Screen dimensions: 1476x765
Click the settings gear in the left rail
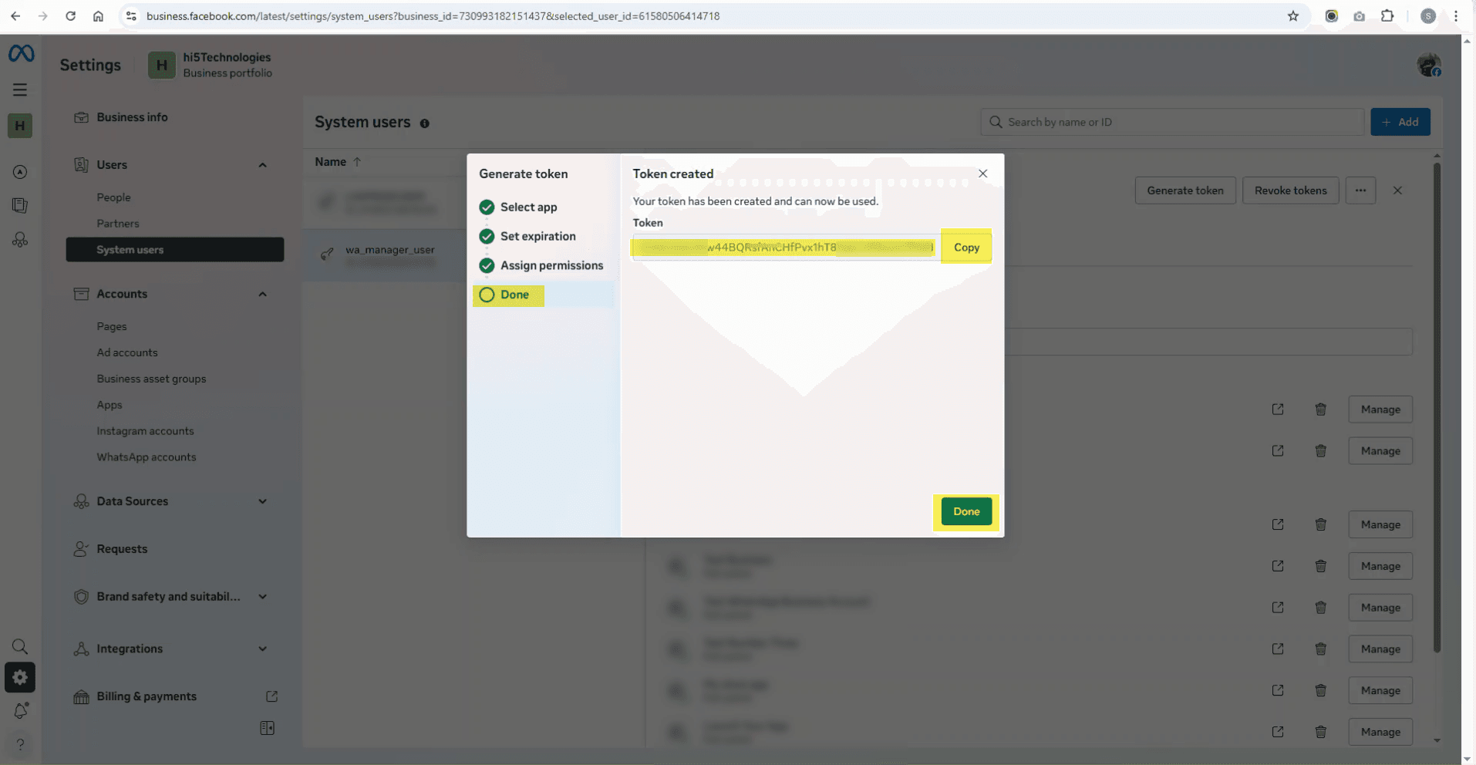click(x=20, y=677)
